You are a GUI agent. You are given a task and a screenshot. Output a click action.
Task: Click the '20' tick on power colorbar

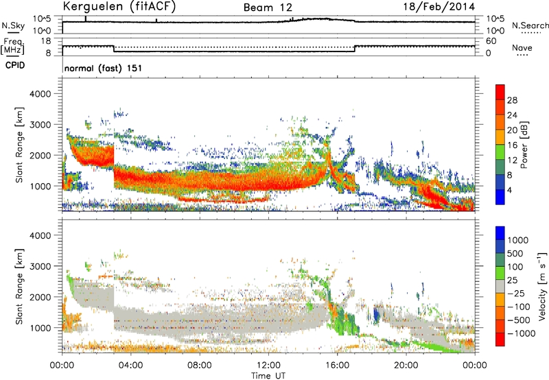tap(512, 130)
